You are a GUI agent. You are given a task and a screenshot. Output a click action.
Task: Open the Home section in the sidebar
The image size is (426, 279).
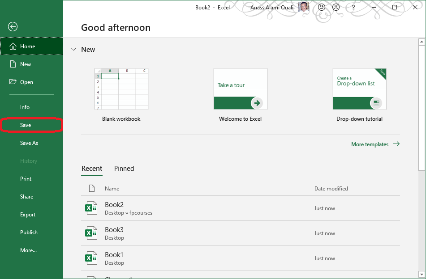tap(27, 46)
